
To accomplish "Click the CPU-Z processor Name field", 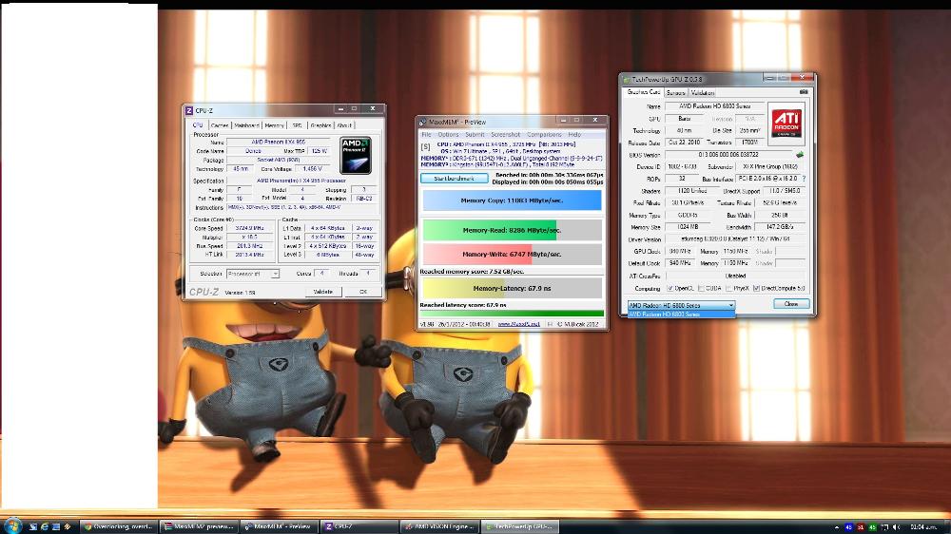I will [279, 142].
